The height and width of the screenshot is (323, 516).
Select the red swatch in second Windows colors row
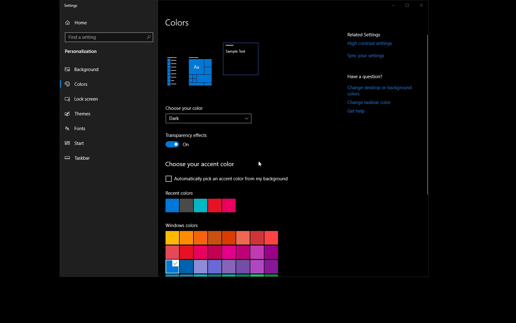click(186, 252)
